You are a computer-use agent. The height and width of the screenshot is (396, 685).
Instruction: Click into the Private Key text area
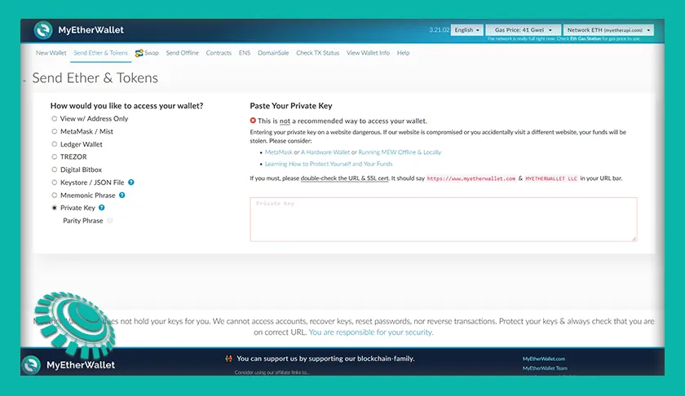point(444,219)
